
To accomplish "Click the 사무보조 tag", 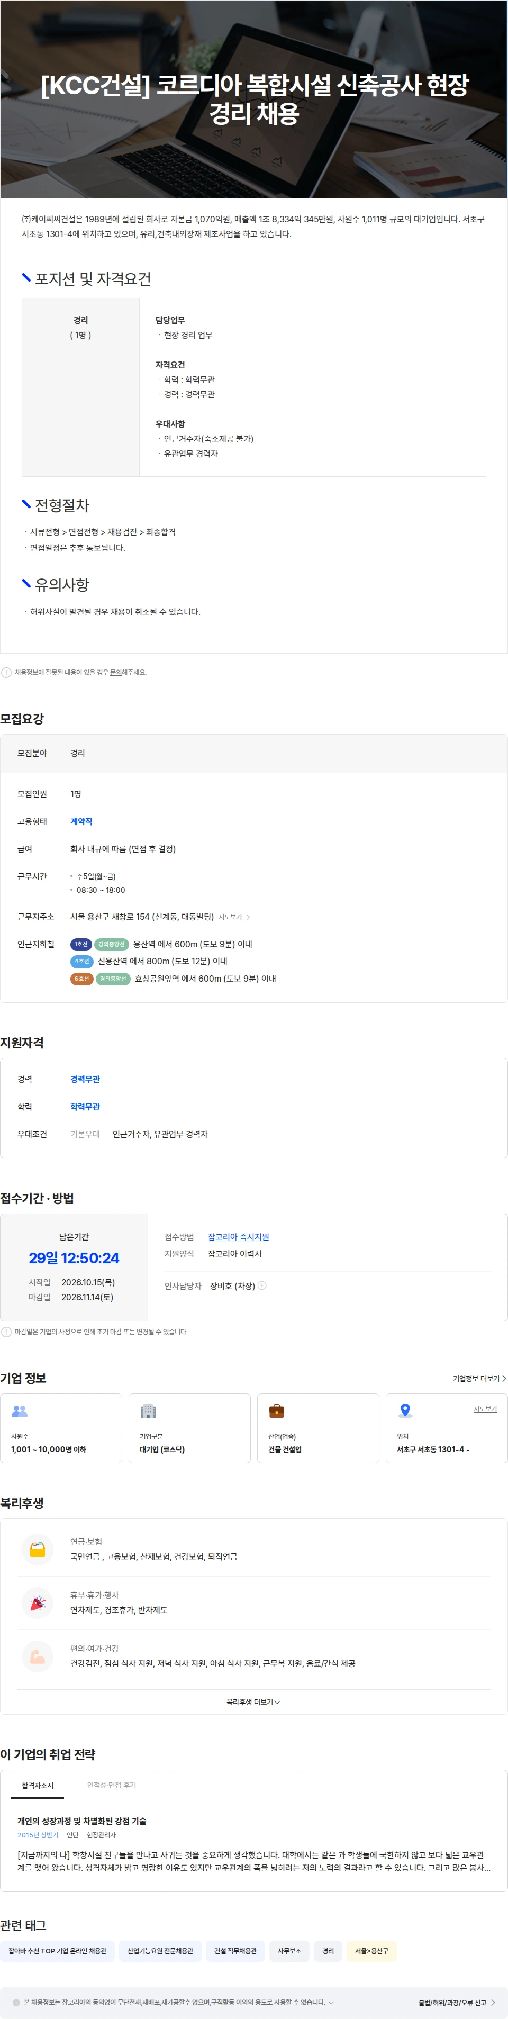I will (289, 1951).
